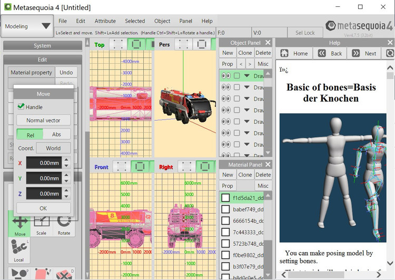Click the primitive shapes tool marked P

19,274
